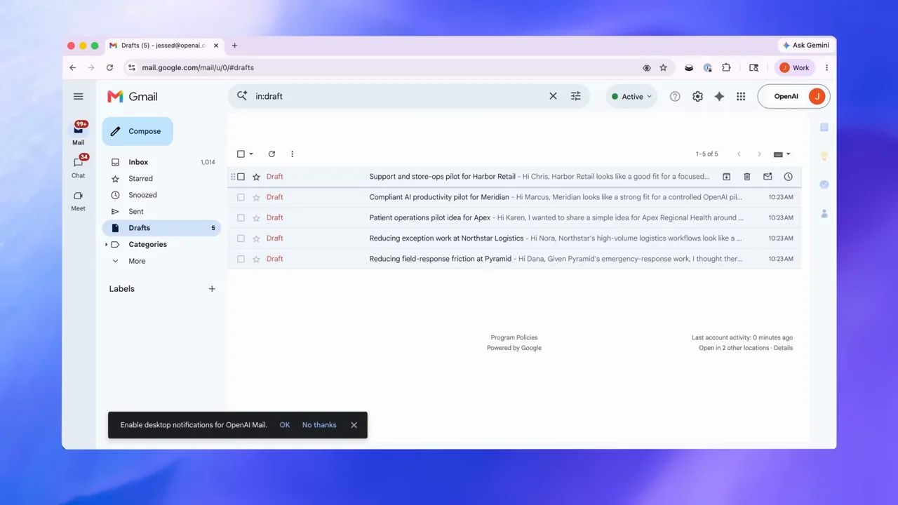Click No thanks on the notifications prompt

[x=319, y=425]
